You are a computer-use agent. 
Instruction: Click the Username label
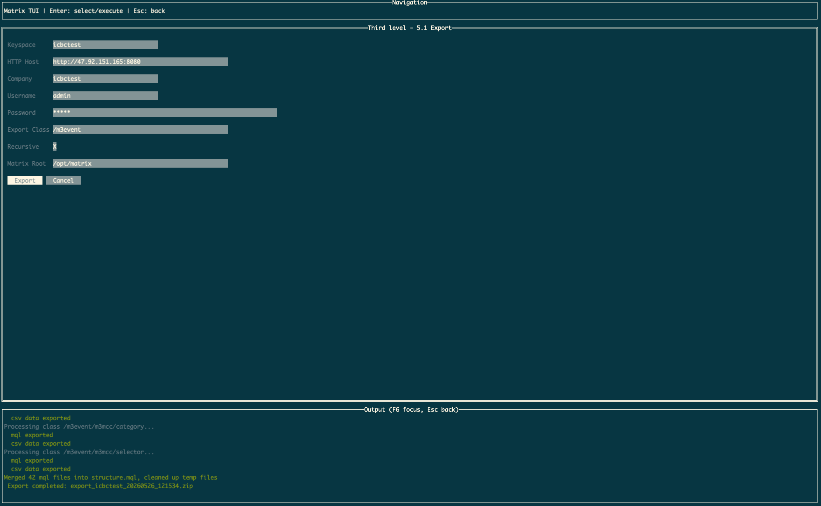tap(21, 96)
